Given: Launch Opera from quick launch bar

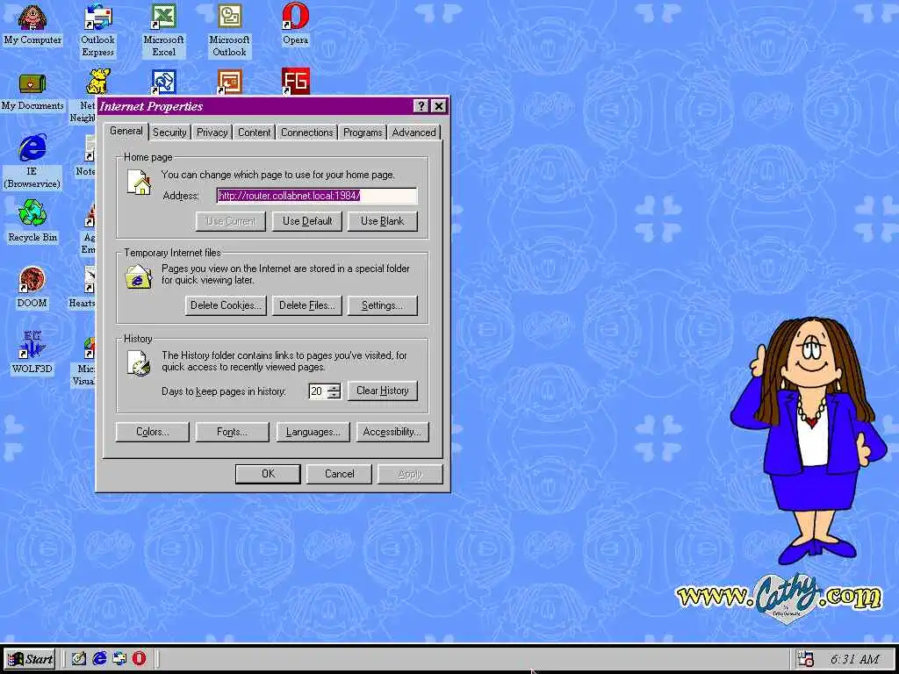Looking at the screenshot, I should [x=140, y=658].
